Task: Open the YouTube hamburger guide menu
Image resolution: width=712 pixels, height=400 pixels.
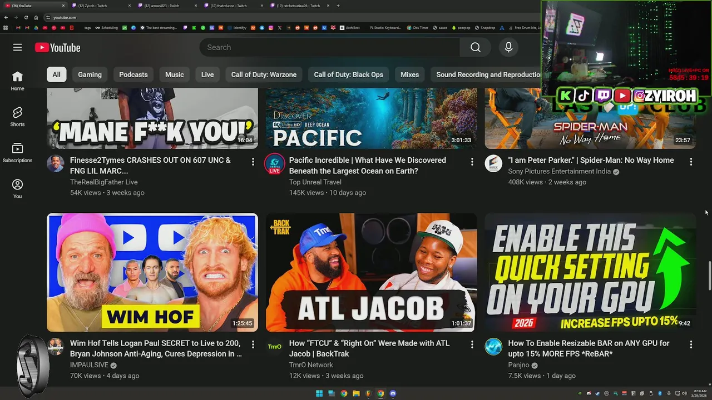Action: 17,47
